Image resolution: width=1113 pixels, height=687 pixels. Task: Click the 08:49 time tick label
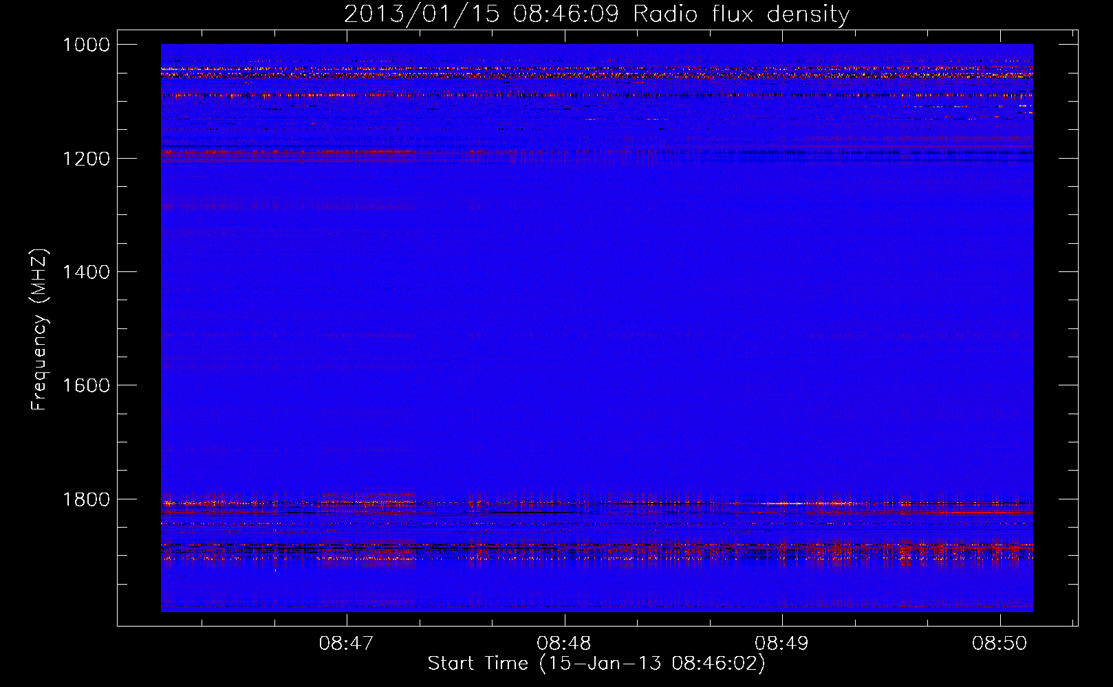point(782,643)
